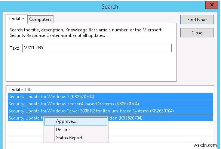The width and height of the screenshot is (221, 149).
Task: Select Windows 7 for x64-based Systems update row
Action: click(x=110, y=104)
